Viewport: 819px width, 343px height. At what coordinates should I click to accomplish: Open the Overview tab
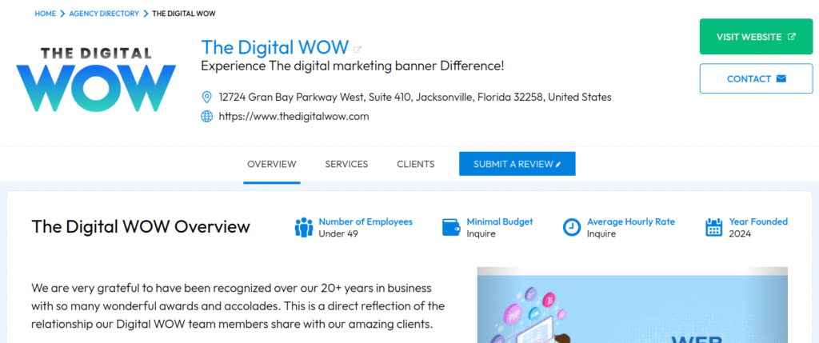[x=272, y=164]
